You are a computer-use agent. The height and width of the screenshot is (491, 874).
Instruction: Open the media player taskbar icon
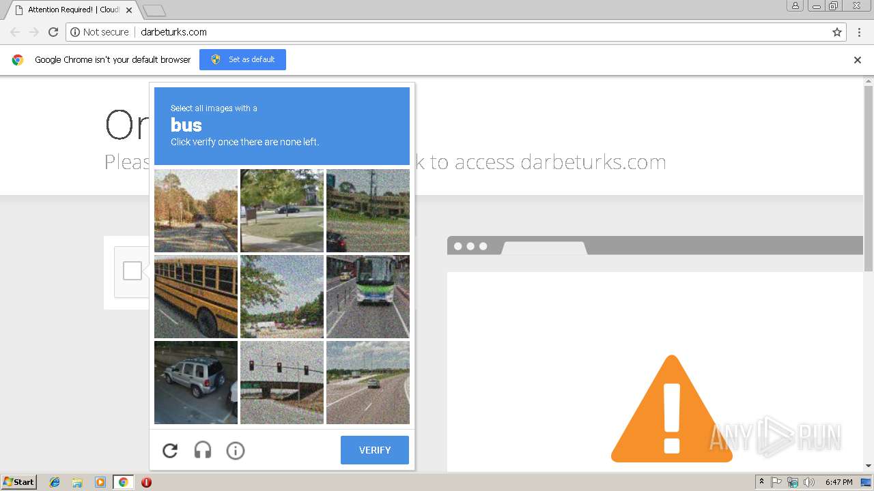(x=100, y=482)
